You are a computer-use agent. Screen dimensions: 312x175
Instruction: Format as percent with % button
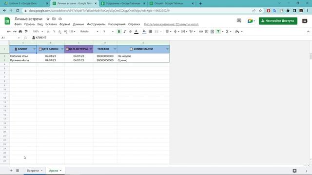[54, 32]
